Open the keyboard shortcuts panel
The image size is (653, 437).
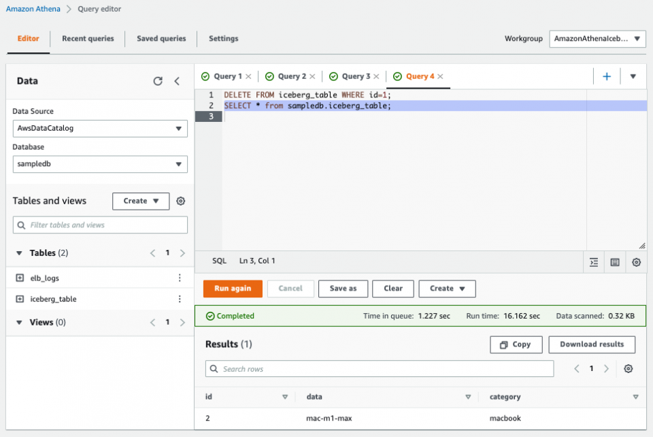click(614, 261)
